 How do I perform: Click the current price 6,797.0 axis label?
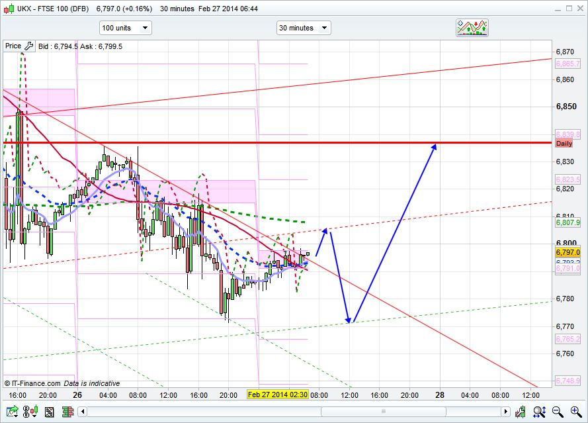click(x=568, y=252)
